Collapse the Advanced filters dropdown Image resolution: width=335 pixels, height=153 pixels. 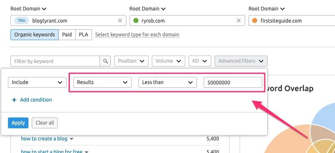click(241, 61)
